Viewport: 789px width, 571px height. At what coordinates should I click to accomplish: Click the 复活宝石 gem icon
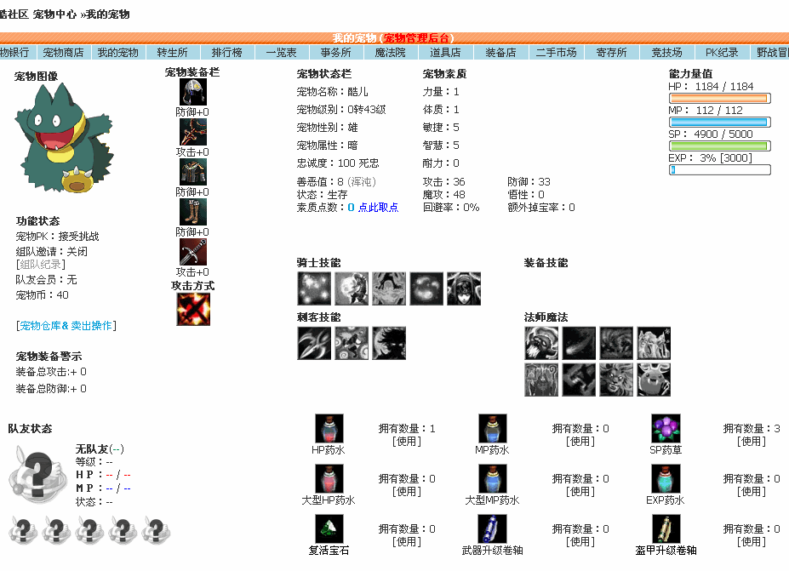[x=329, y=528]
